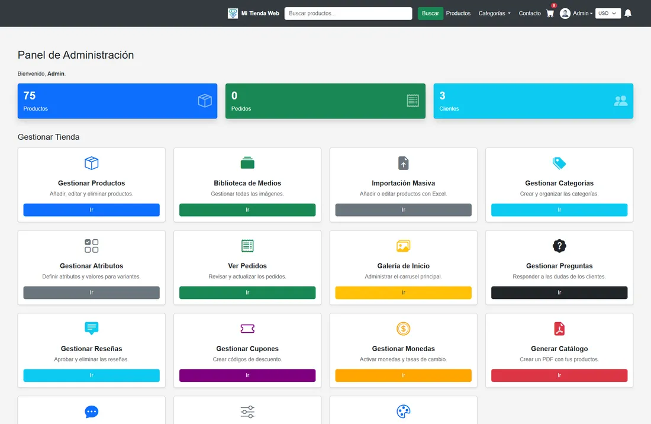Click the Gestionar Tienda section heading
This screenshot has height=424, width=651.
(49, 137)
